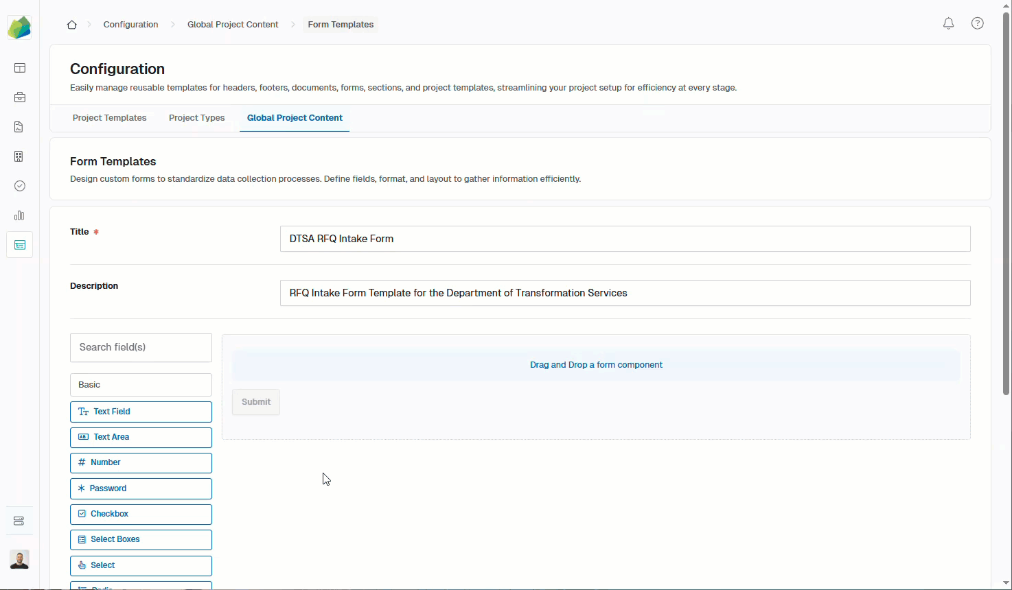Click the document page icon in the sidebar

19,126
